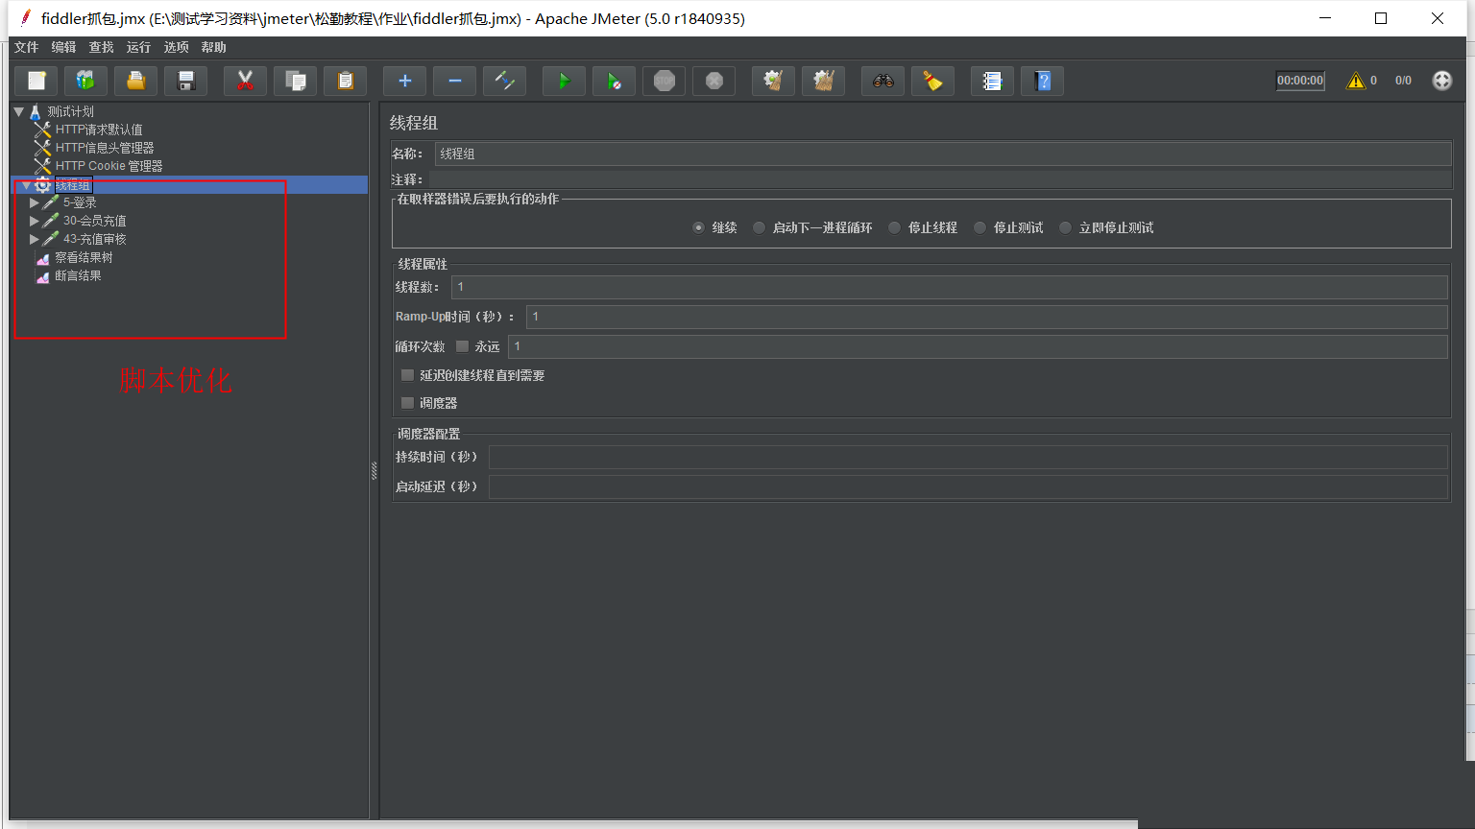Open the 选项 menu
This screenshot has height=829, width=1475.
click(176, 47)
